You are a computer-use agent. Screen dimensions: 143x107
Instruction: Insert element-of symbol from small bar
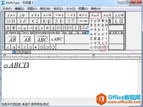click(25, 28)
